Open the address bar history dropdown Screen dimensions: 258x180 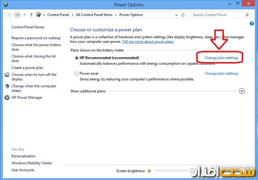click(x=177, y=15)
